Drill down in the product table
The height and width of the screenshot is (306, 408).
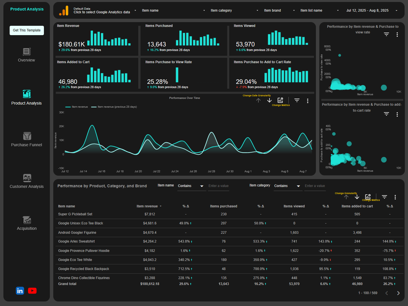click(357, 197)
